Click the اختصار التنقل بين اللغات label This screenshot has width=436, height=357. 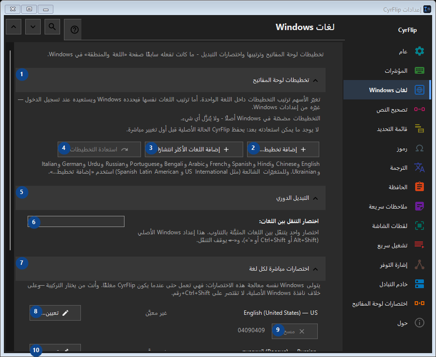coord(289,221)
